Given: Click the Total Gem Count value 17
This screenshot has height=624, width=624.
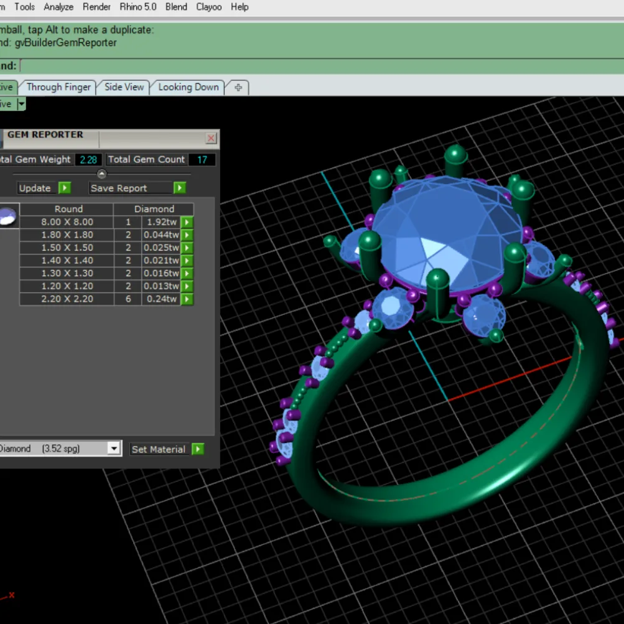Looking at the screenshot, I should (x=202, y=160).
